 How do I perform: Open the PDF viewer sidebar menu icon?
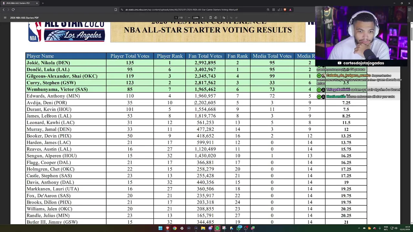point(5,18)
